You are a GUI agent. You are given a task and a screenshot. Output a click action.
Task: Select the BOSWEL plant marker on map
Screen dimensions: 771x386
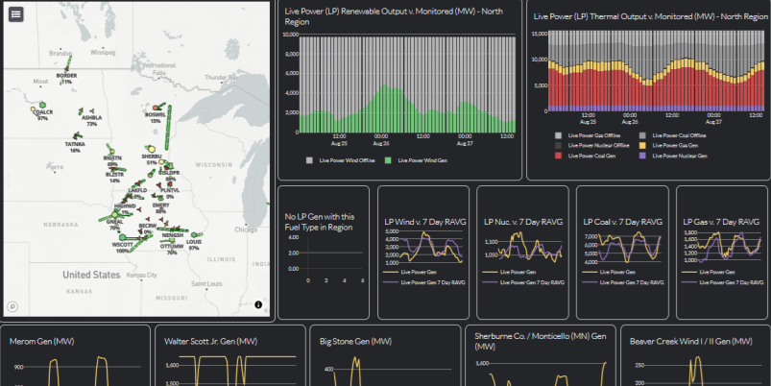point(156,108)
